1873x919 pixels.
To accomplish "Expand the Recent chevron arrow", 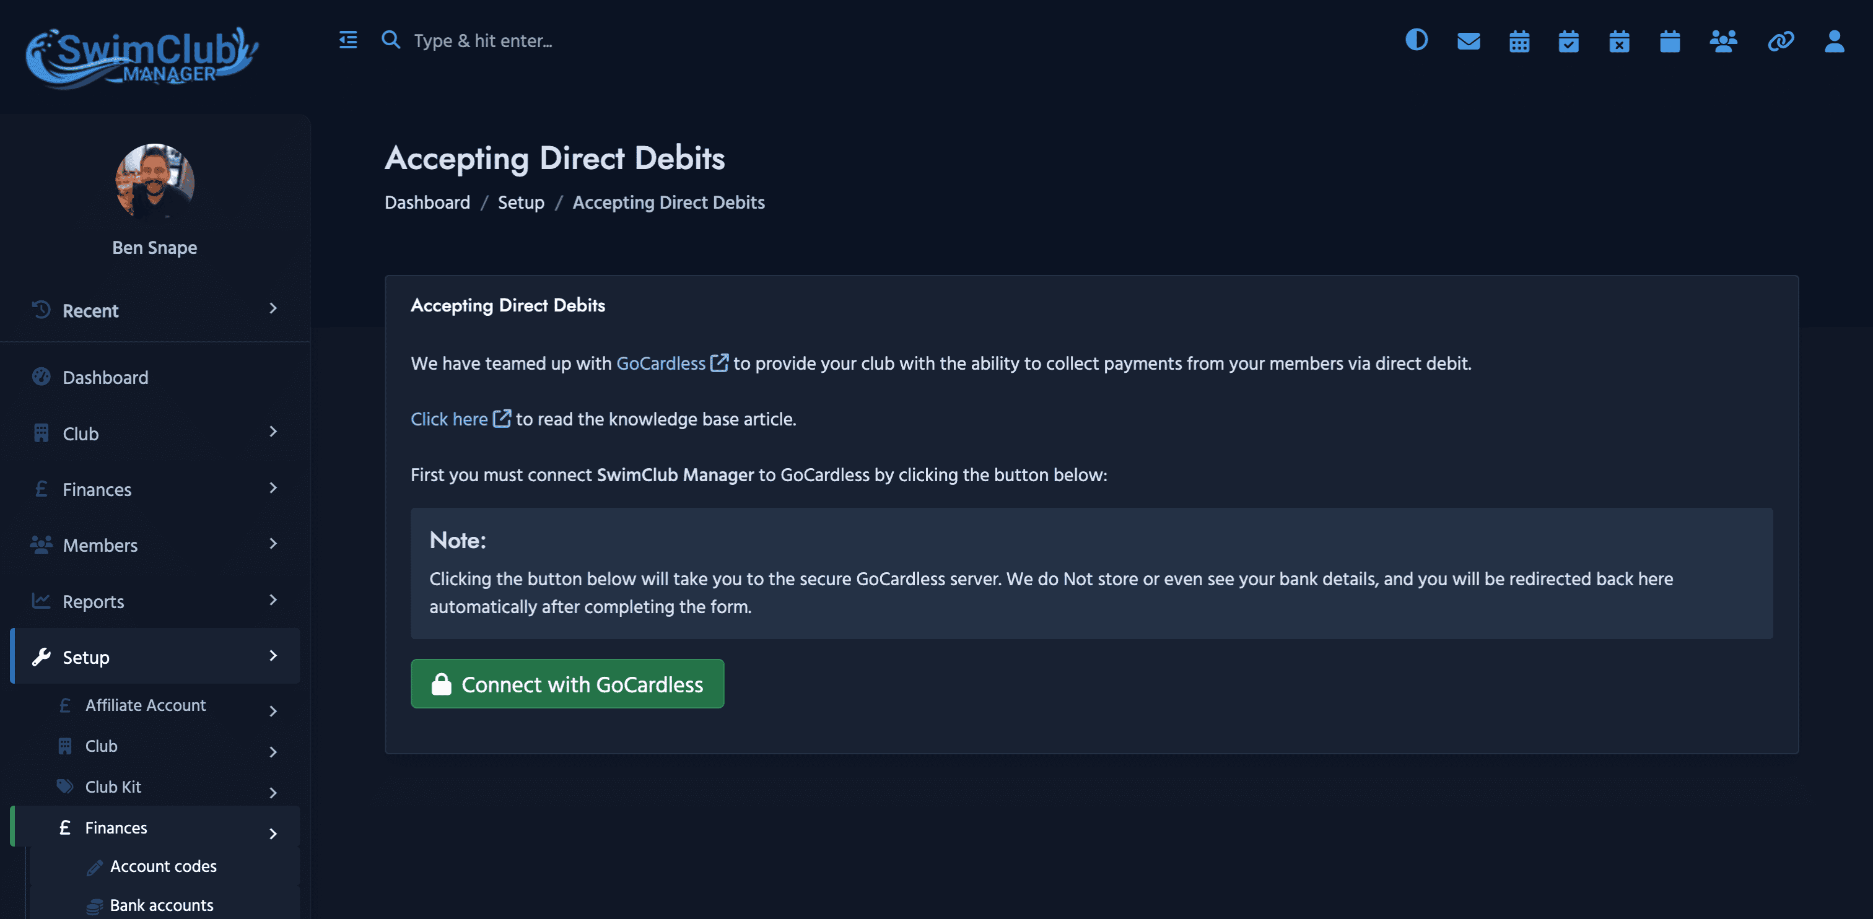I will 273,309.
